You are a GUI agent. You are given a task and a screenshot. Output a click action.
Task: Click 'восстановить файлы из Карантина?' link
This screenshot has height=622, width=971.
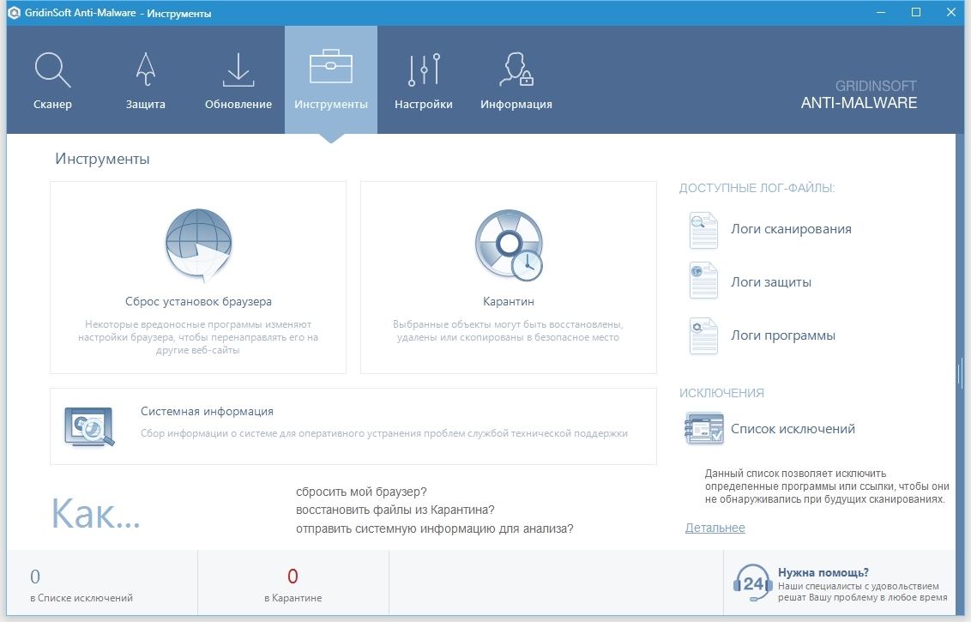tap(395, 510)
